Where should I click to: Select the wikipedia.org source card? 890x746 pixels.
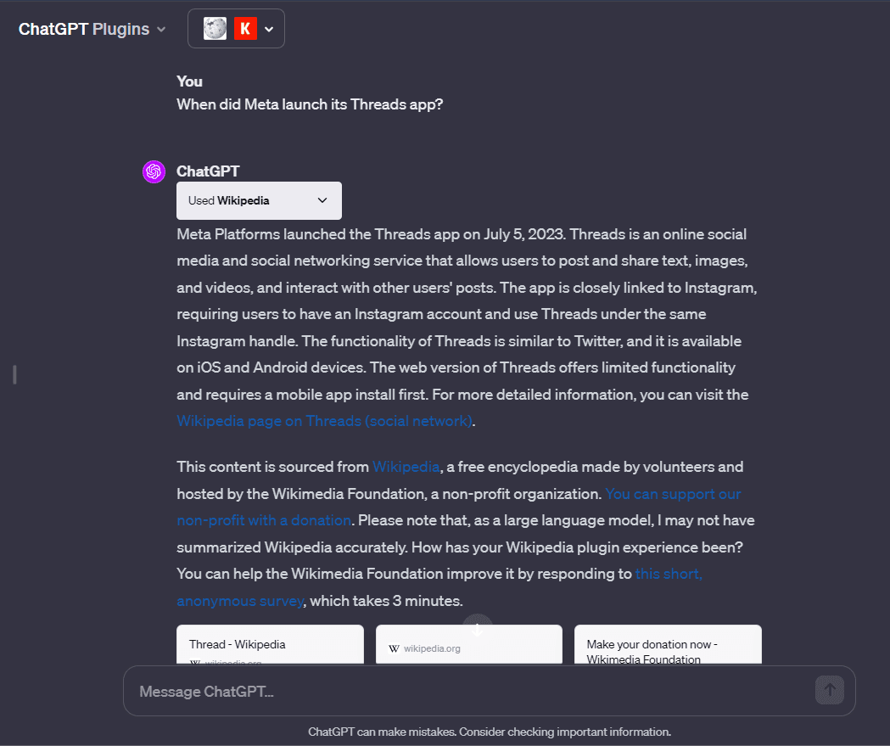point(468,648)
